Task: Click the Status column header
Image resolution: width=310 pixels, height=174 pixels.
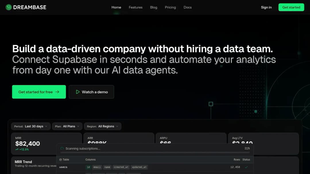Action: click(x=246, y=160)
